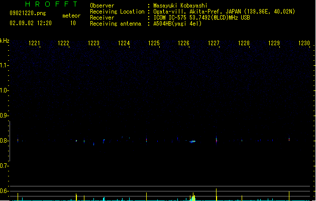Click the A504HB(yagi 4el) antenna text
The width and height of the screenshot is (316, 201).
[x=177, y=24]
